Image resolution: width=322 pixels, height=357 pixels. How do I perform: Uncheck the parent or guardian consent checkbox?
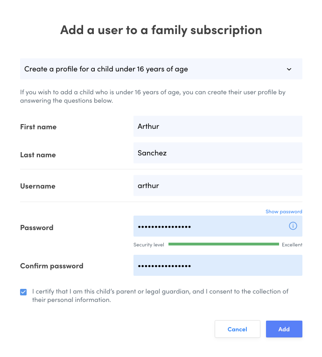(x=23, y=292)
